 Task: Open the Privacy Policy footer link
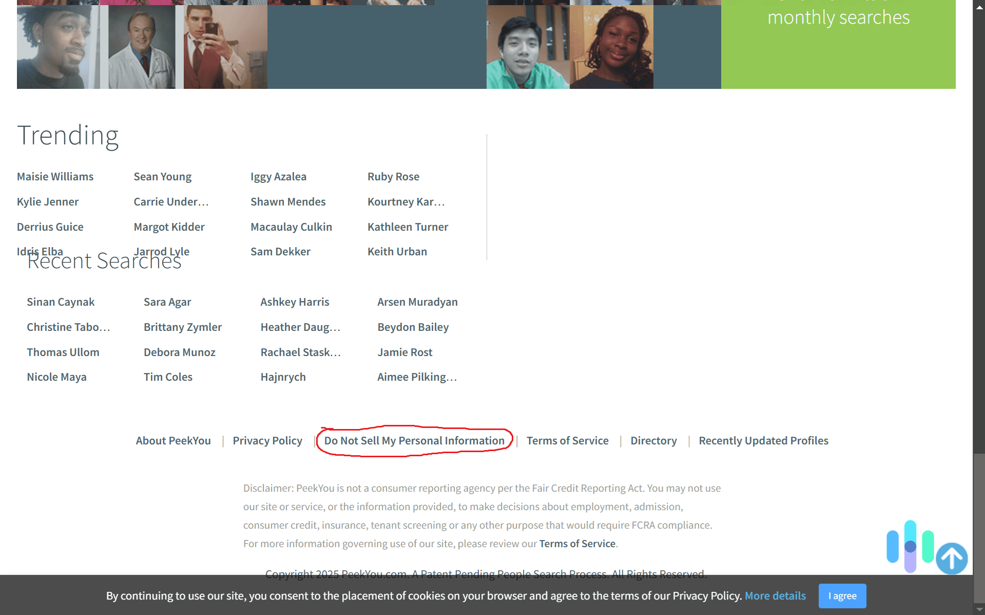(267, 440)
